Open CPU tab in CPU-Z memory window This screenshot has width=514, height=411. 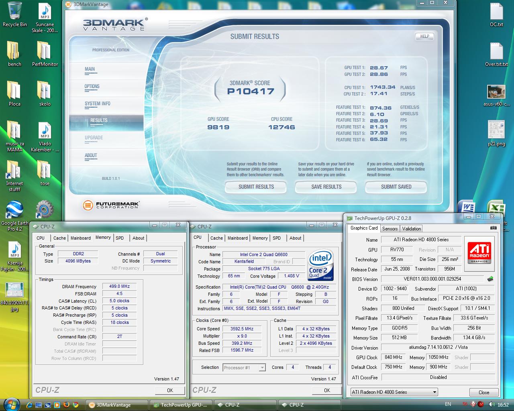[x=41, y=238]
